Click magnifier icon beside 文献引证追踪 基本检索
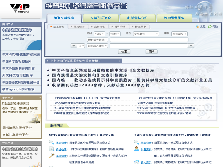Image resolution: width=223 pixels, height=167 pixels. click(137, 142)
